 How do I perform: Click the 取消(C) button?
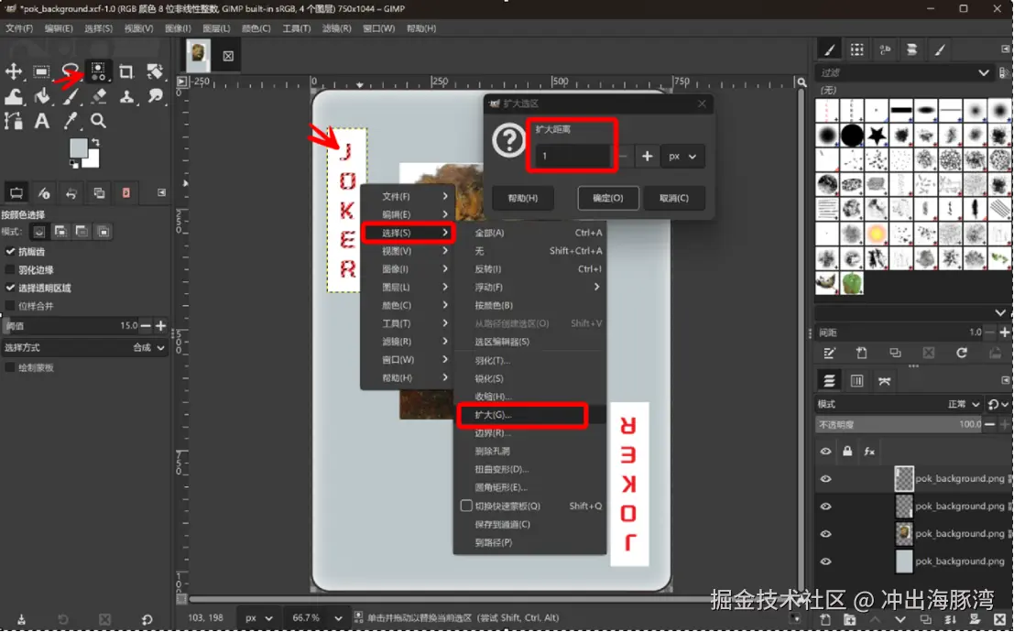click(674, 198)
